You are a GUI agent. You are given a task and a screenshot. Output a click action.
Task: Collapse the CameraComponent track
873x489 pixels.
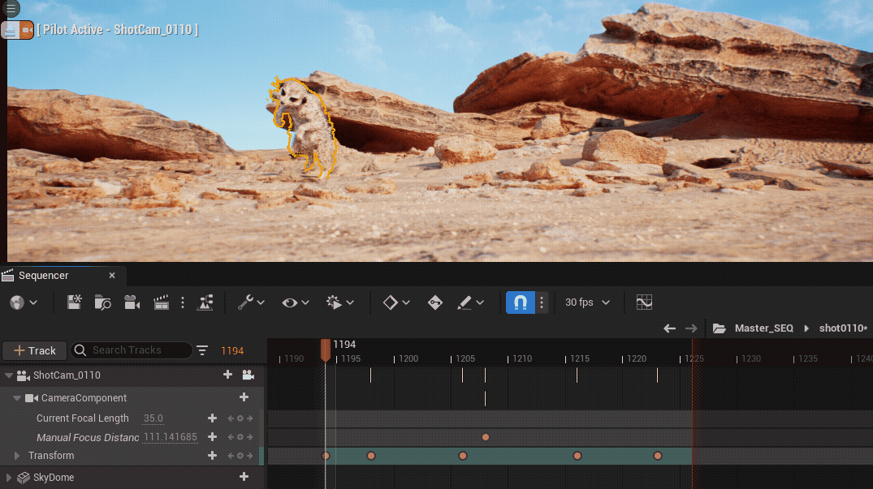pyautogui.click(x=17, y=398)
